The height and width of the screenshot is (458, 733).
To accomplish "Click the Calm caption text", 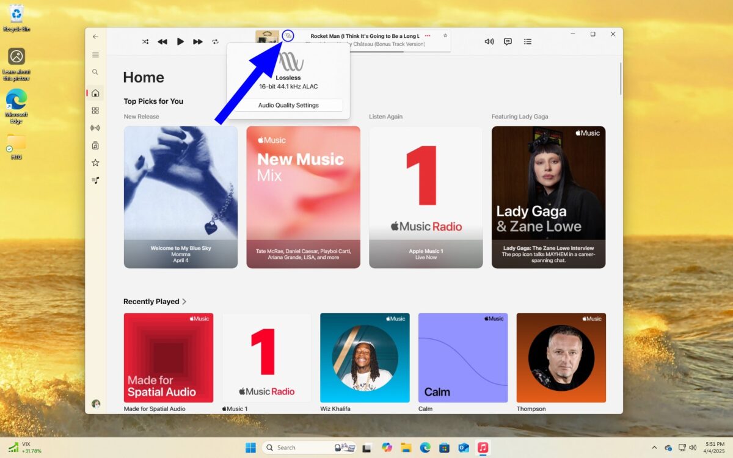I will point(425,409).
